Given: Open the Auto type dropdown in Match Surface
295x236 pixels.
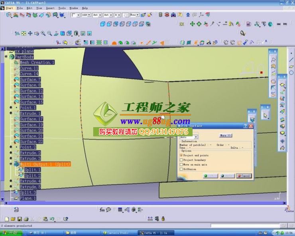Looking at the screenshot, I should coord(196,137).
